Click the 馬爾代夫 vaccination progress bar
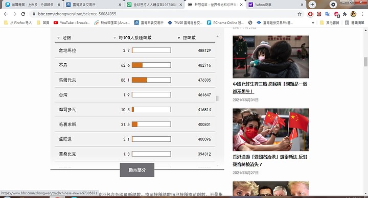The height and width of the screenshot is (198, 368). click(151, 80)
